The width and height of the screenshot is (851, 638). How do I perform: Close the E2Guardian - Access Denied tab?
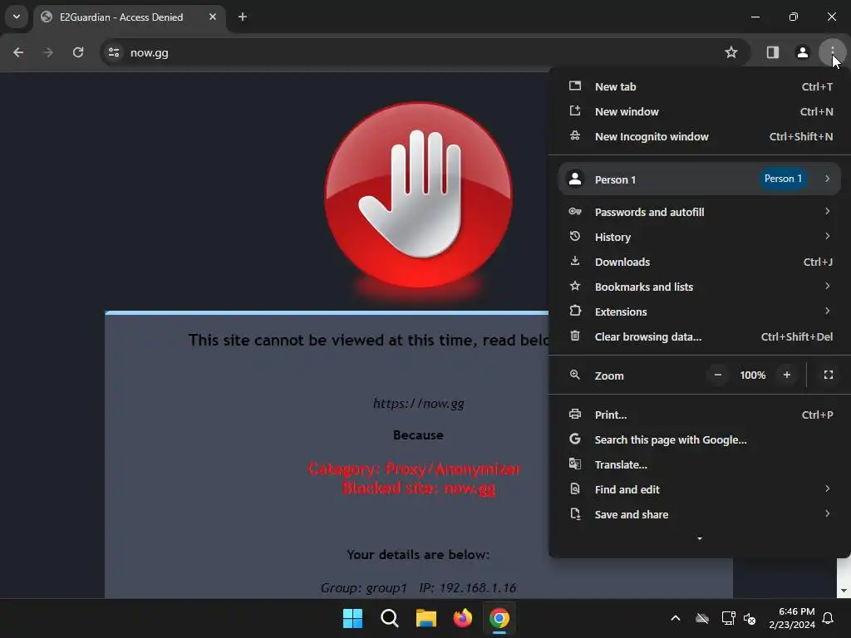[213, 17]
